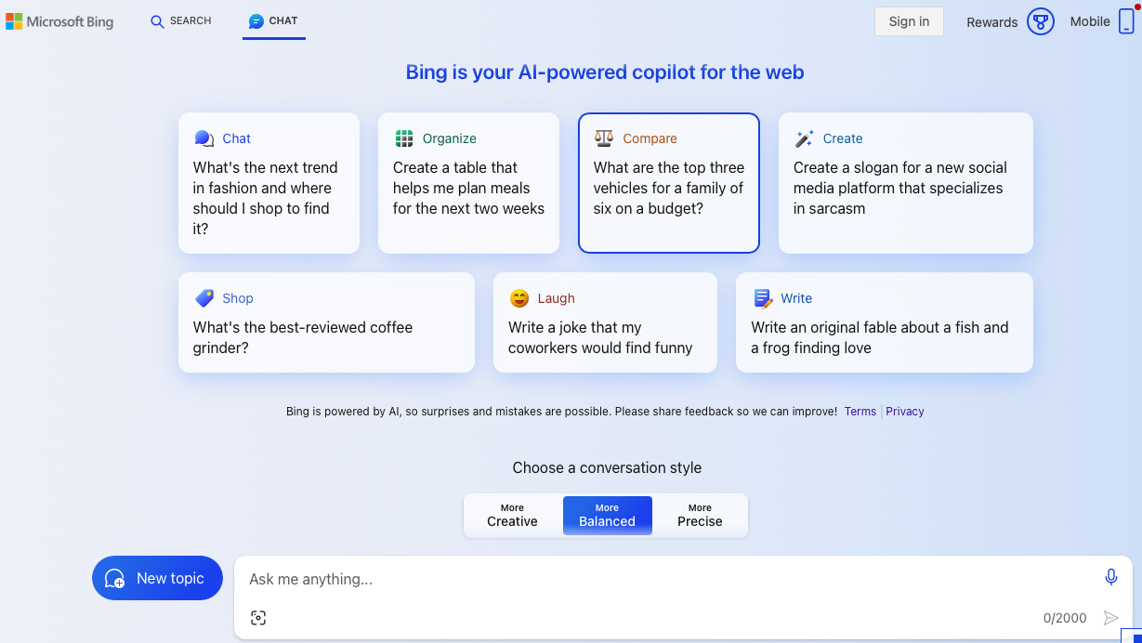Click the Shop card price tag icon
This screenshot has width=1142, height=643.
tap(204, 298)
